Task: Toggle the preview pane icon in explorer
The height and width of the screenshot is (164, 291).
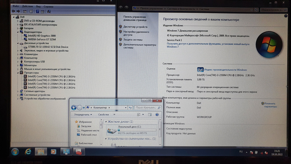Action: point(150,114)
